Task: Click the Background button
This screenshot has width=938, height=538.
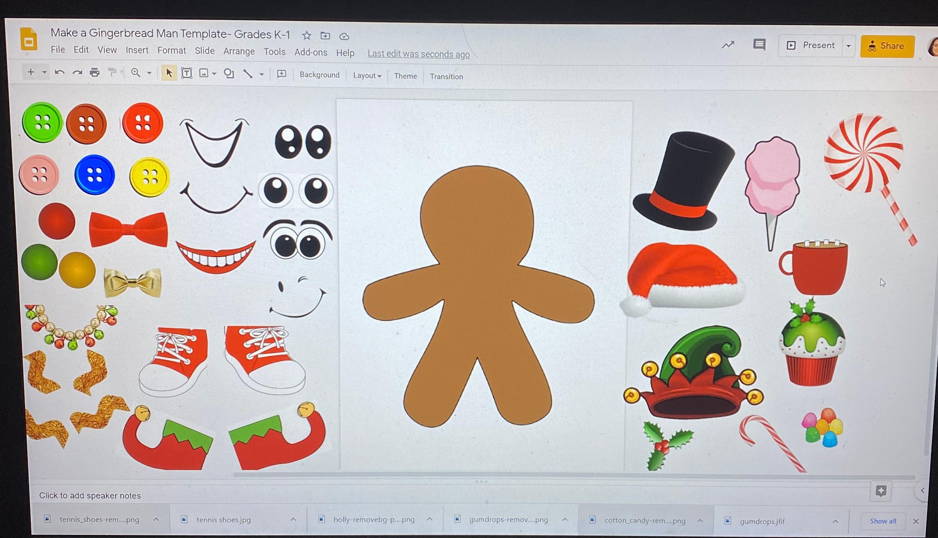Action: pyautogui.click(x=320, y=75)
